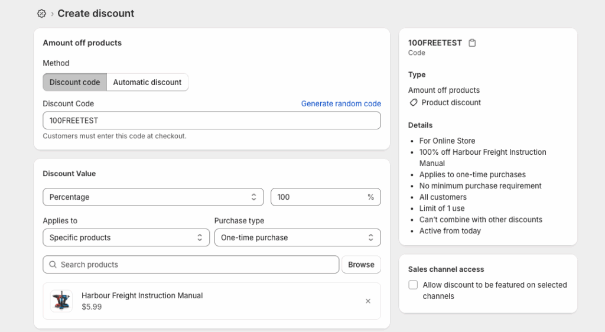The width and height of the screenshot is (605, 332).
Task: Click 'For Online Store' detail
Action: point(447,141)
